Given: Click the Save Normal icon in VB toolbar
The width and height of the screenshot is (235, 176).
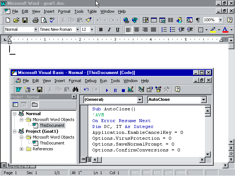Looking at the screenshot, I should point(40,89).
